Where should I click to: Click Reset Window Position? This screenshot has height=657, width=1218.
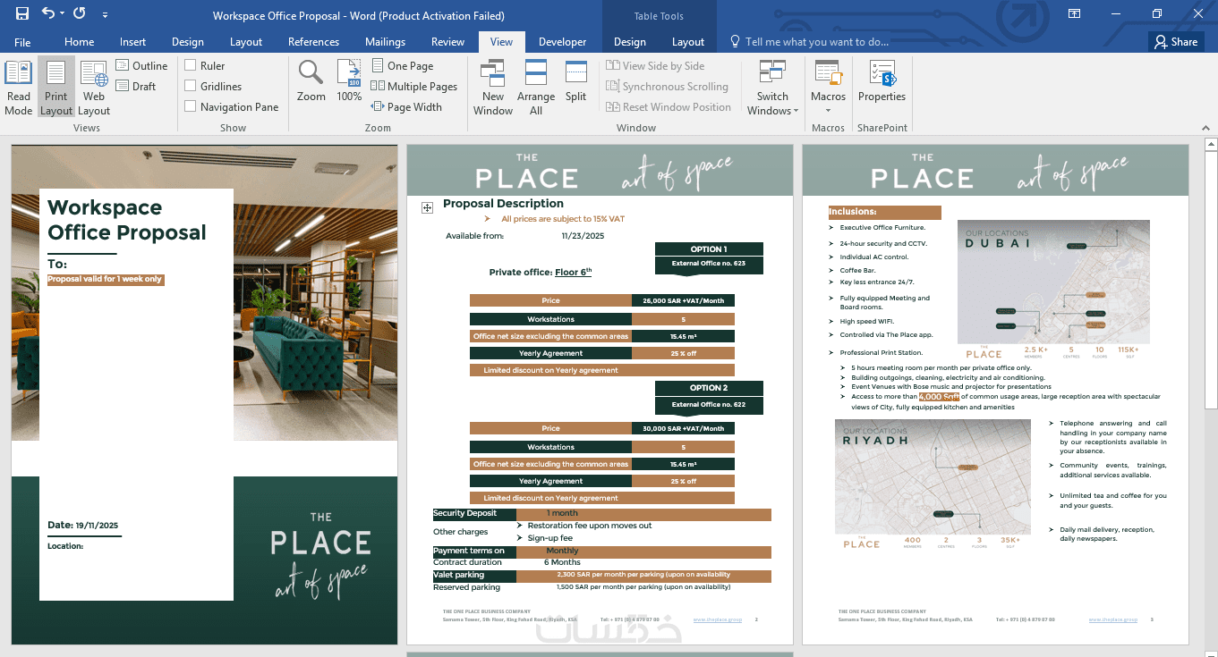(669, 106)
